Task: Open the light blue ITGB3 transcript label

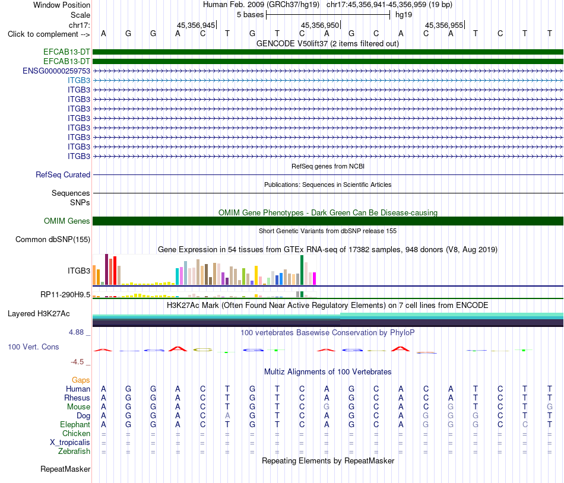Action: click(79, 80)
